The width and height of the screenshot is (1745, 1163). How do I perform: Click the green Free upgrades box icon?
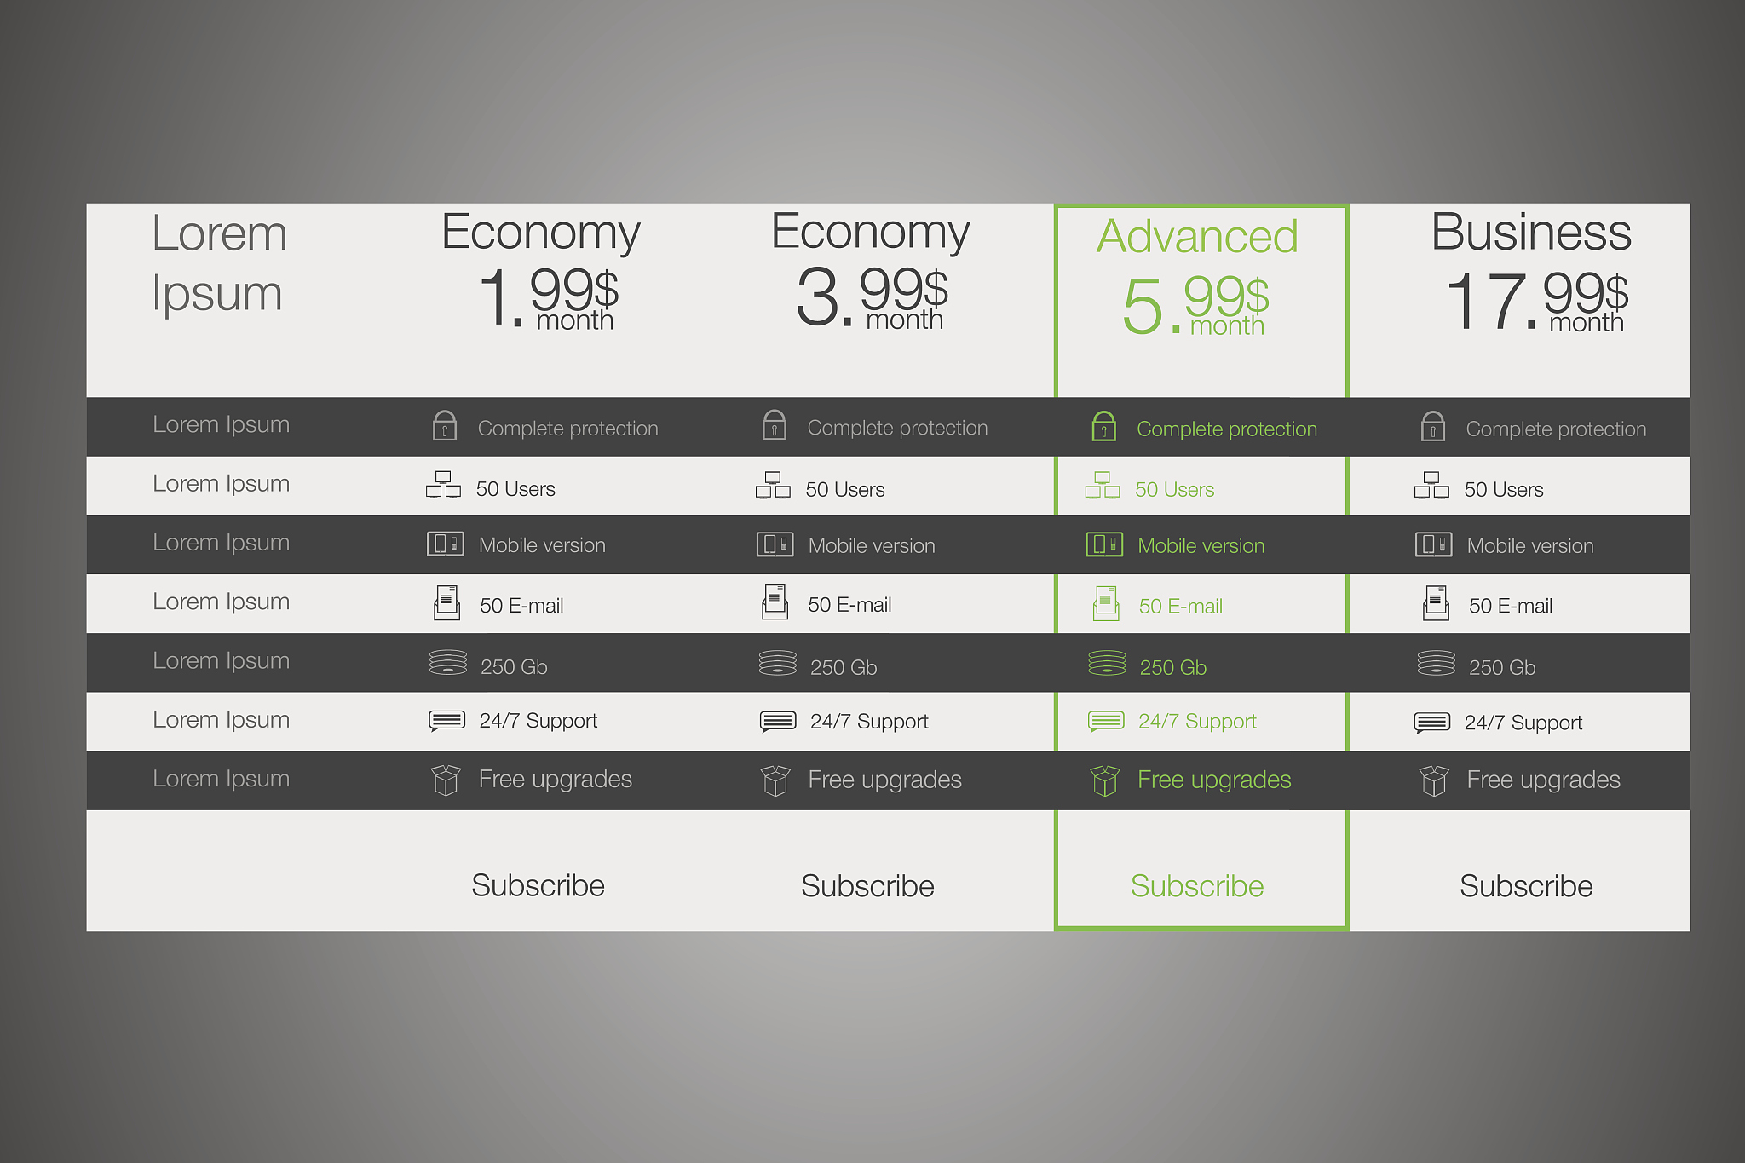click(x=1104, y=780)
